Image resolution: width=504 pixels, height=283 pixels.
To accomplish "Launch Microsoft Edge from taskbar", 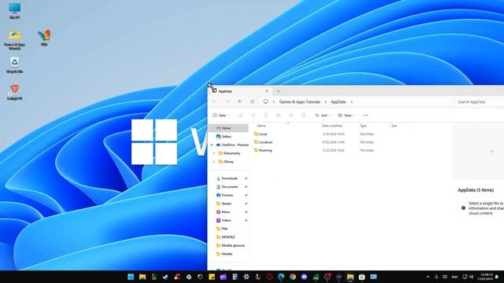I will click(x=281, y=277).
